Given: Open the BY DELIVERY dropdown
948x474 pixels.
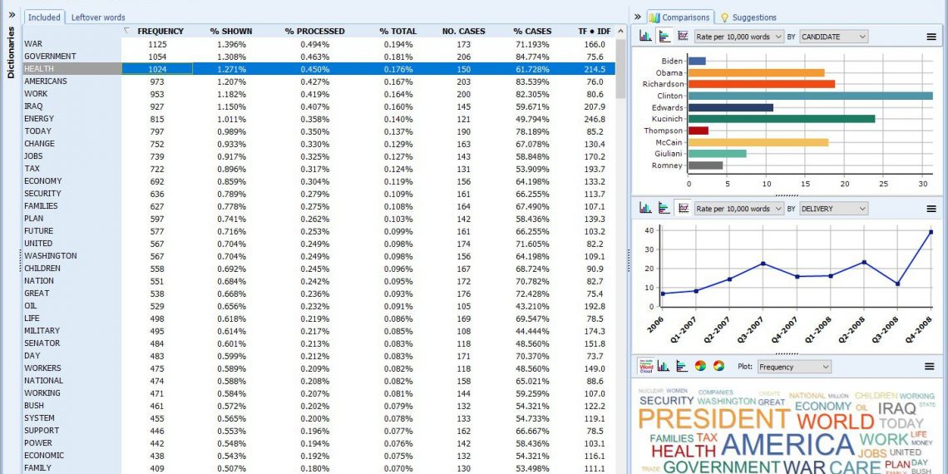Looking at the screenshot, I should click(x=834, y=209).
